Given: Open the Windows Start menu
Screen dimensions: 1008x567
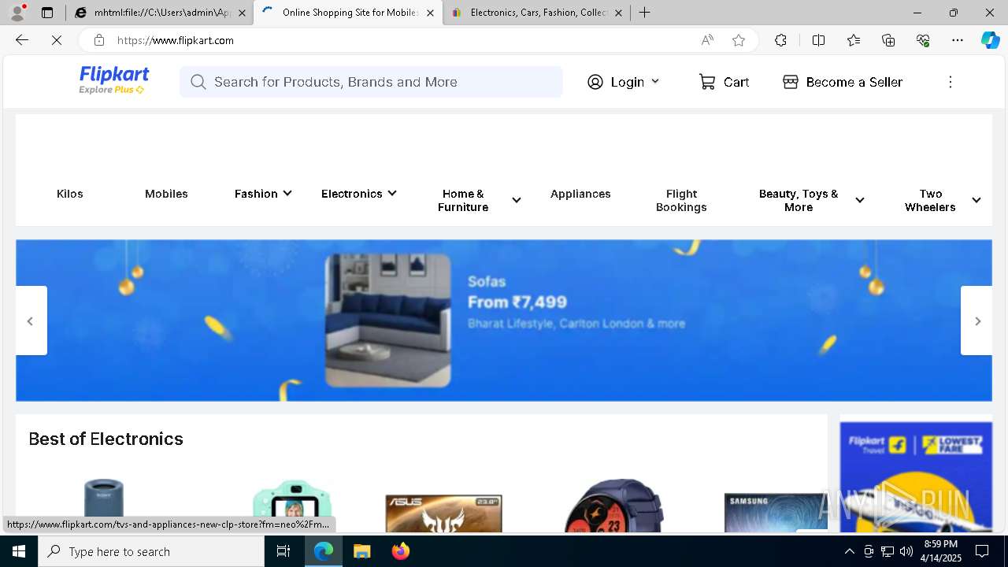Looking at the screenshot, I should (19, 551).
